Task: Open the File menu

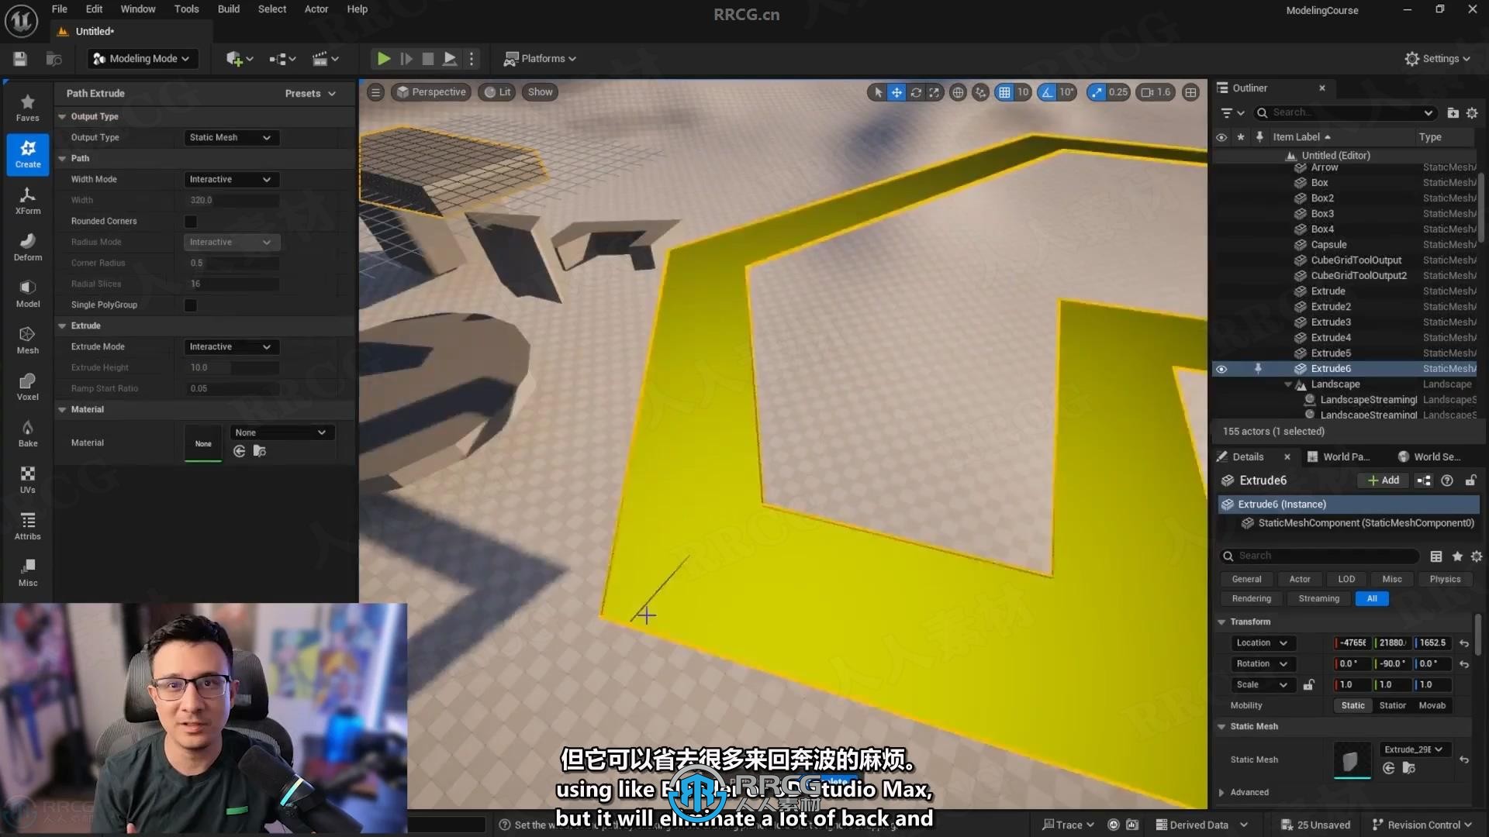Action: [x=59, y=9]
